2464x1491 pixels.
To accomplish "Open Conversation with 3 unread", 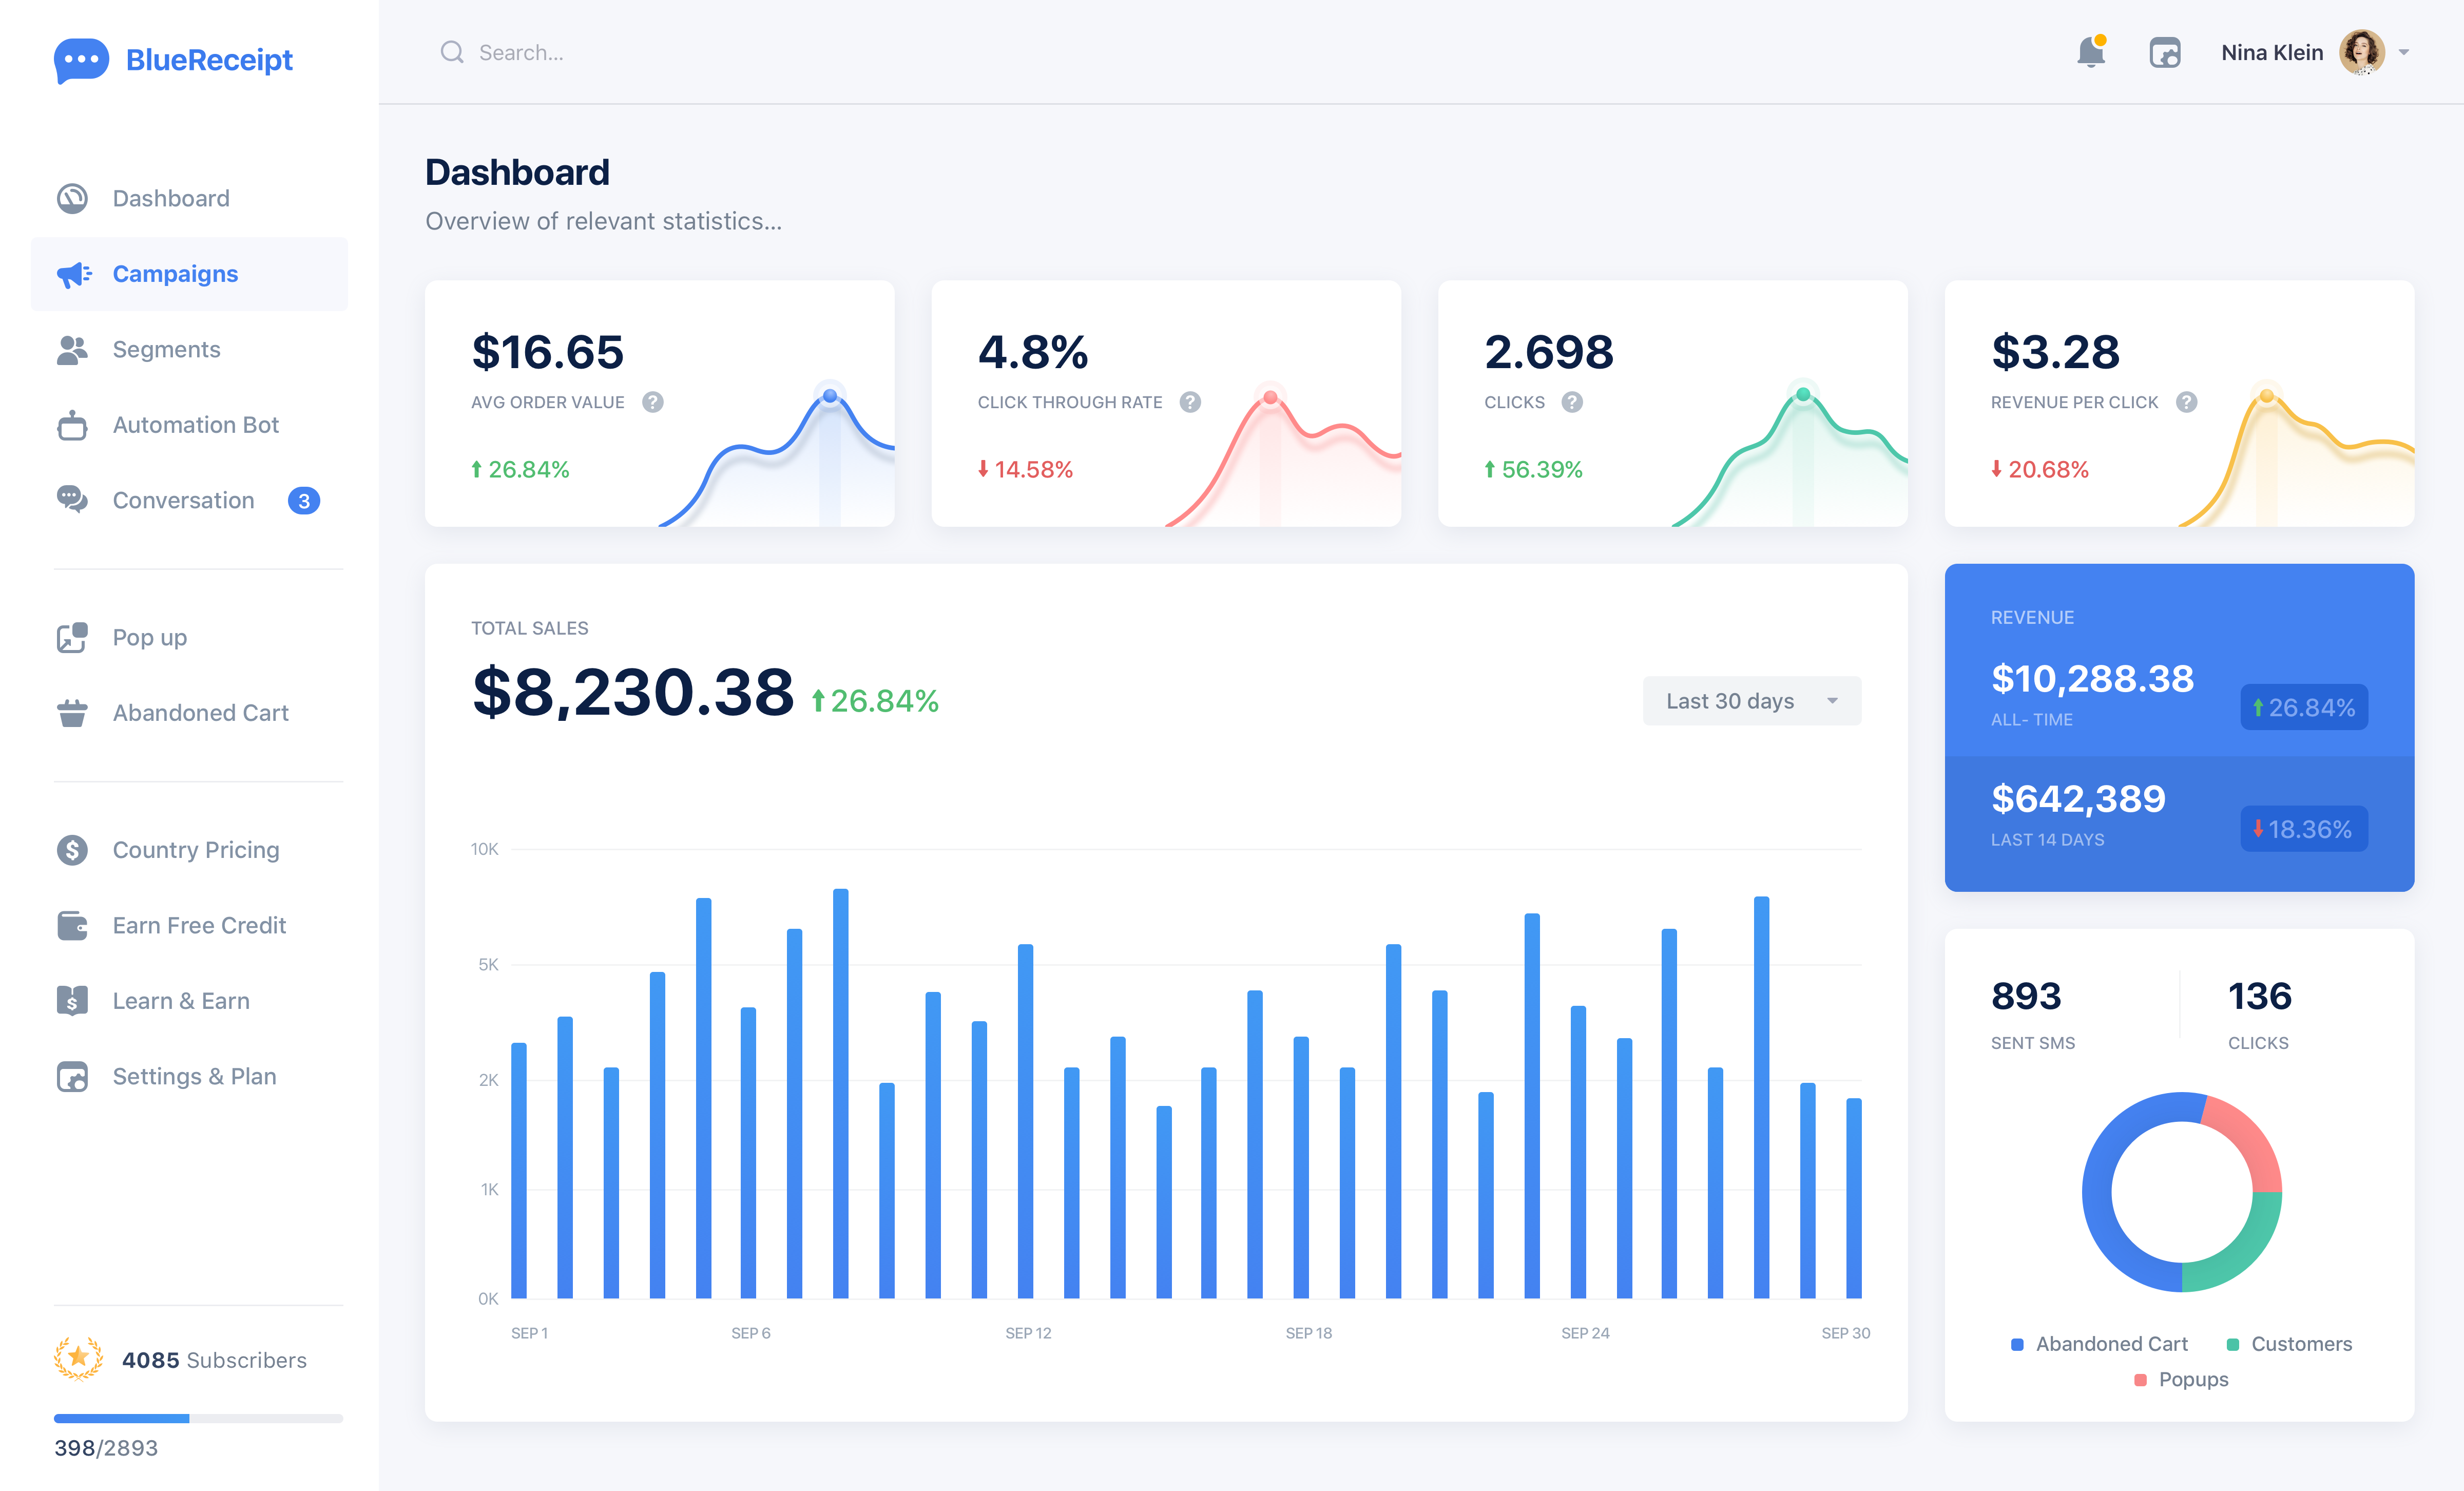I will [x=184, y=500].
